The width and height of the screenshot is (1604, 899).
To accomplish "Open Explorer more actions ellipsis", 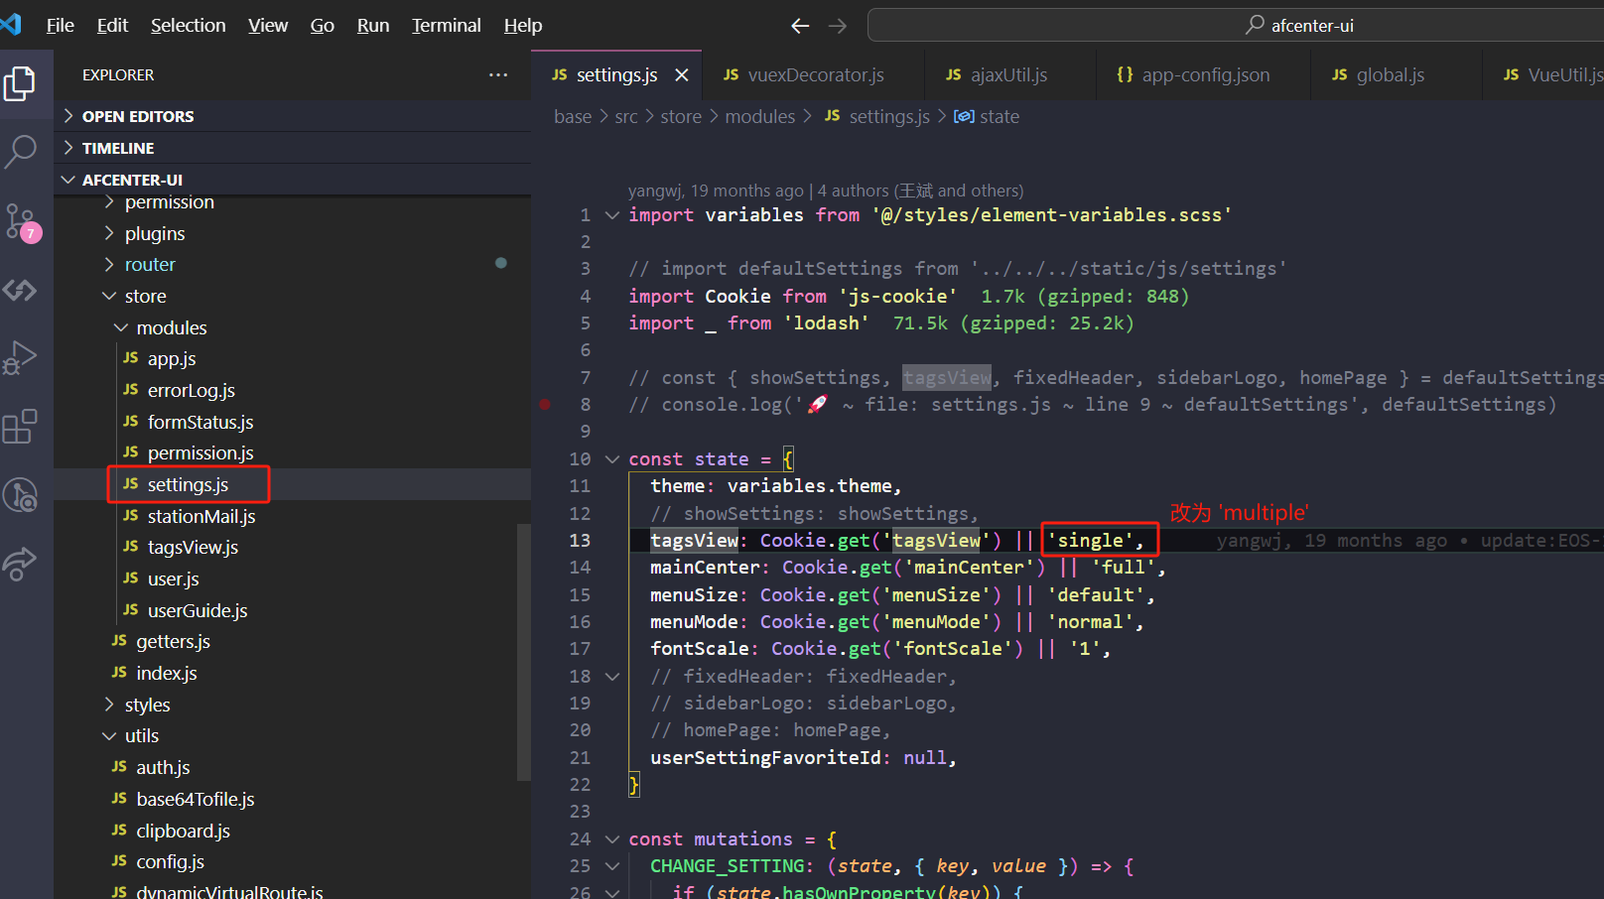I will pyautogui.click(x=498, y=74).
